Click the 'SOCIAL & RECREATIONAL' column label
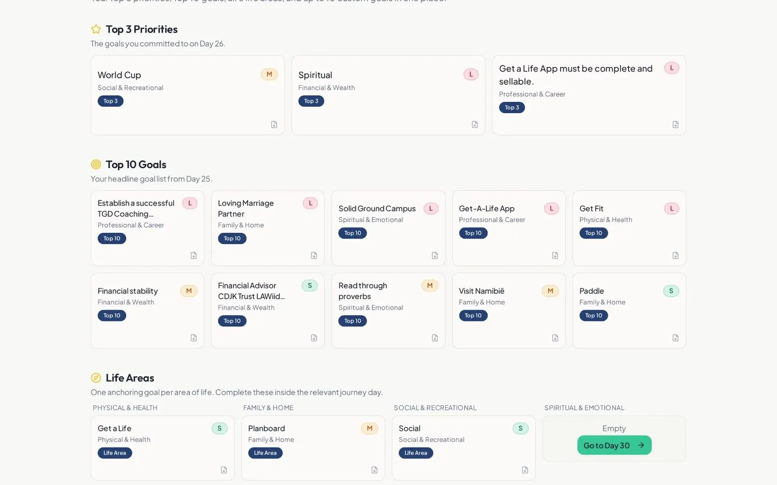 [x=435, y=408]
